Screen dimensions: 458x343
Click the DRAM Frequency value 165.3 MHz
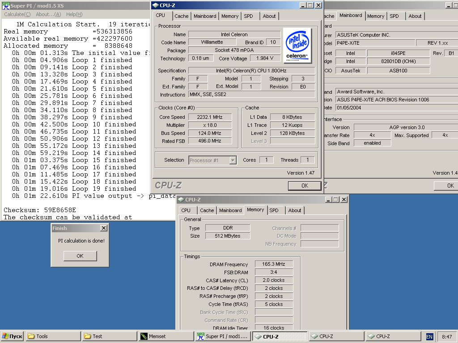(274, 264)
